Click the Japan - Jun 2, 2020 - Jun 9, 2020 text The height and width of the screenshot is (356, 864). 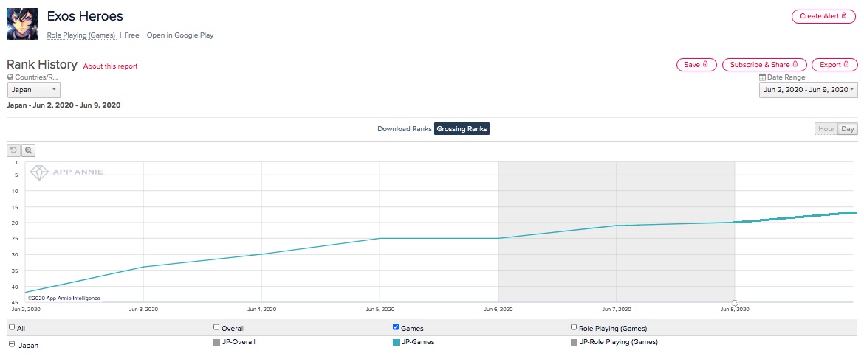click(64, 105)
